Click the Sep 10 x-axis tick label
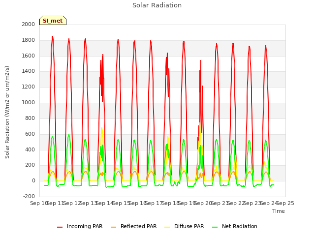Screen dimensions: 315x236 point(39,203)
